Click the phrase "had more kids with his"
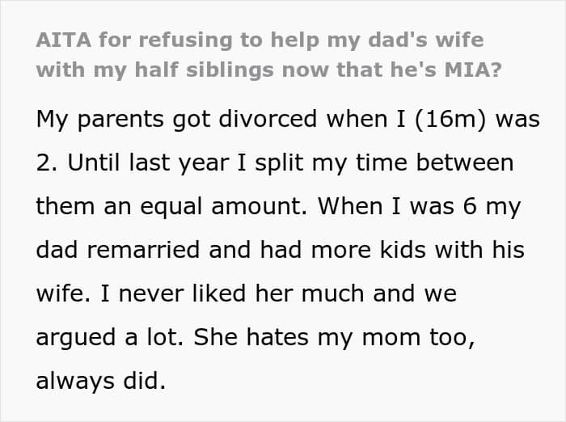566x422 pixels. [392, 250]
